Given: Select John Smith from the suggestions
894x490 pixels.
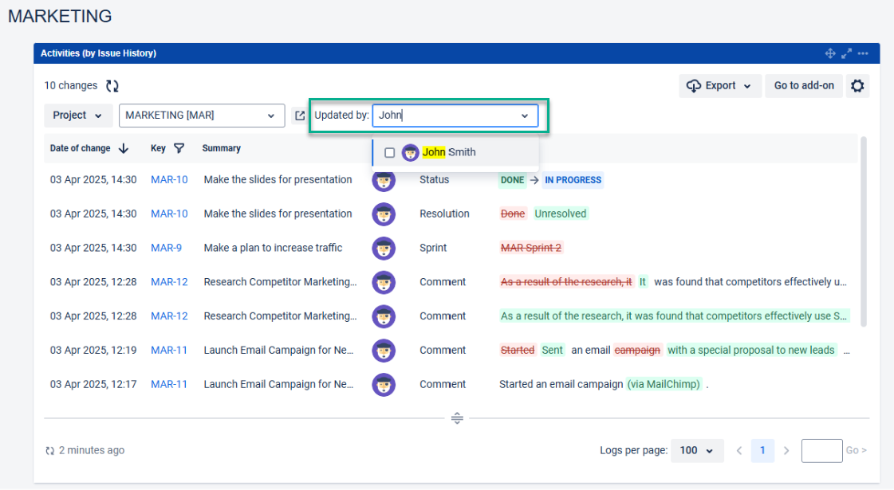Looking at the screenshot, I should coord(449,152).
